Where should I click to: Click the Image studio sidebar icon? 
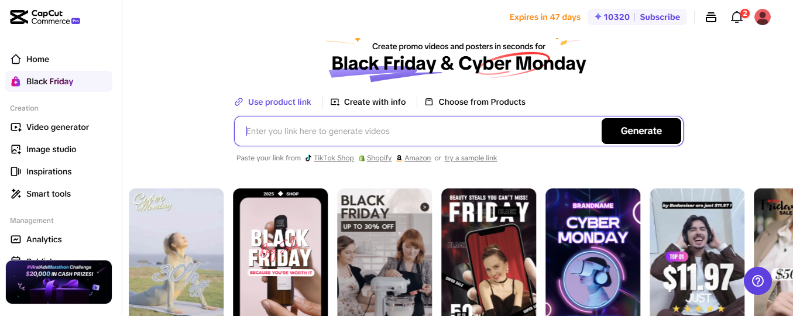click(x=16, y=149)
